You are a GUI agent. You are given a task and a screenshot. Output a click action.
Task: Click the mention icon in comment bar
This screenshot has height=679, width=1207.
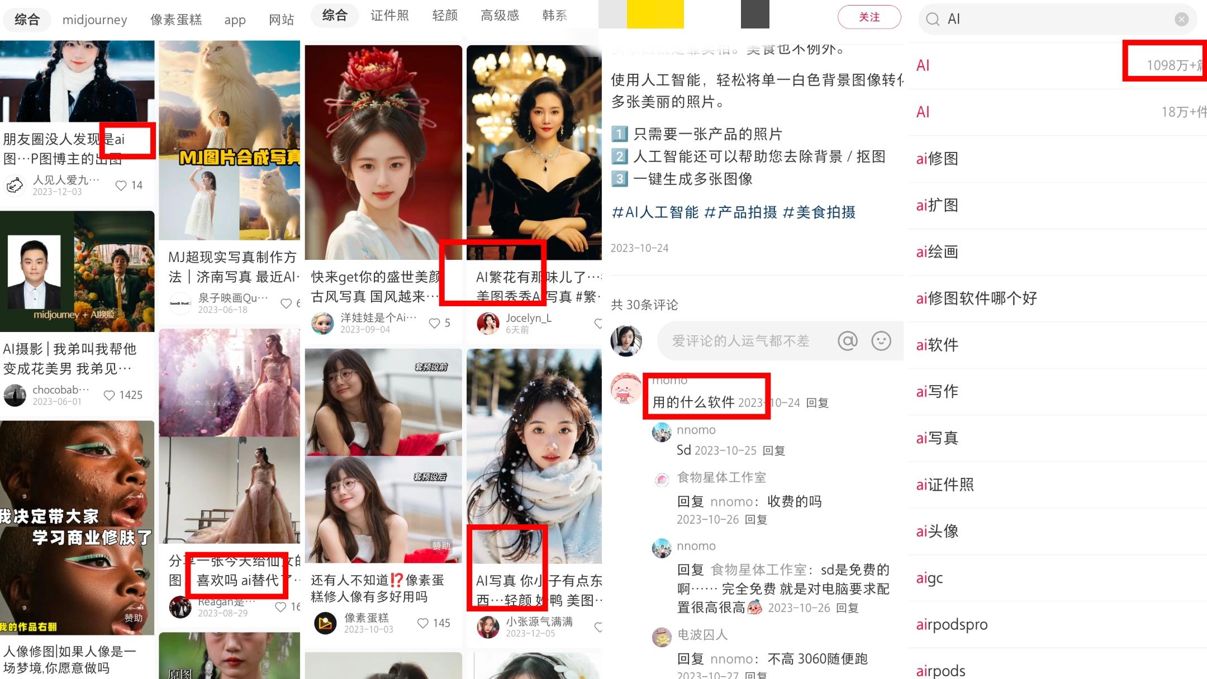pos(848,340)
